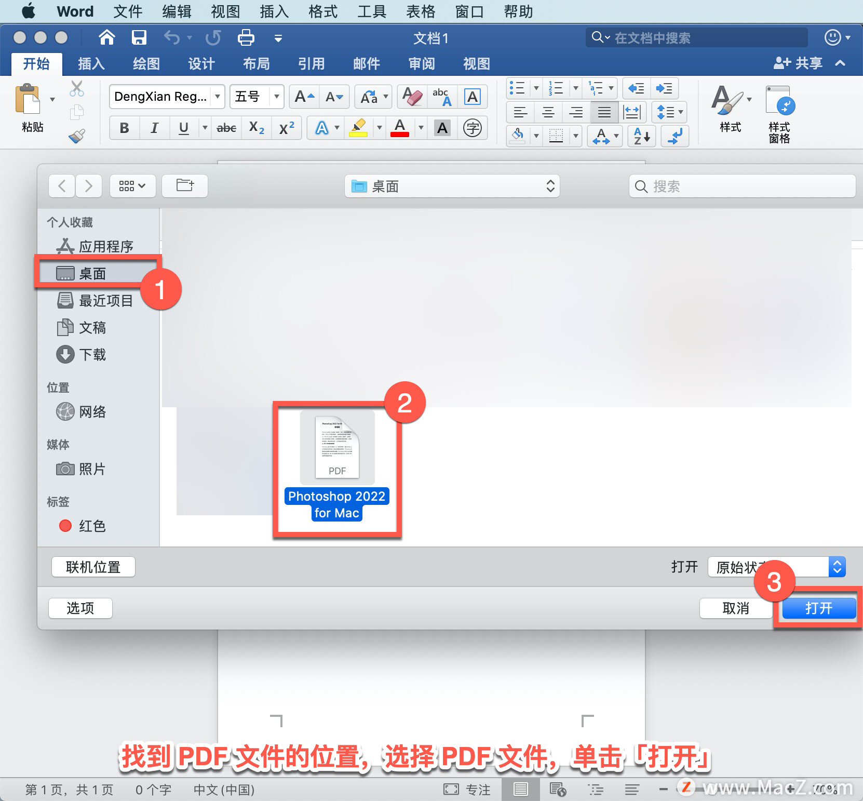The height and width of the screenshot is (801, 863).
Task: Open the font size dropdown
Action: (x=277, y=97)
